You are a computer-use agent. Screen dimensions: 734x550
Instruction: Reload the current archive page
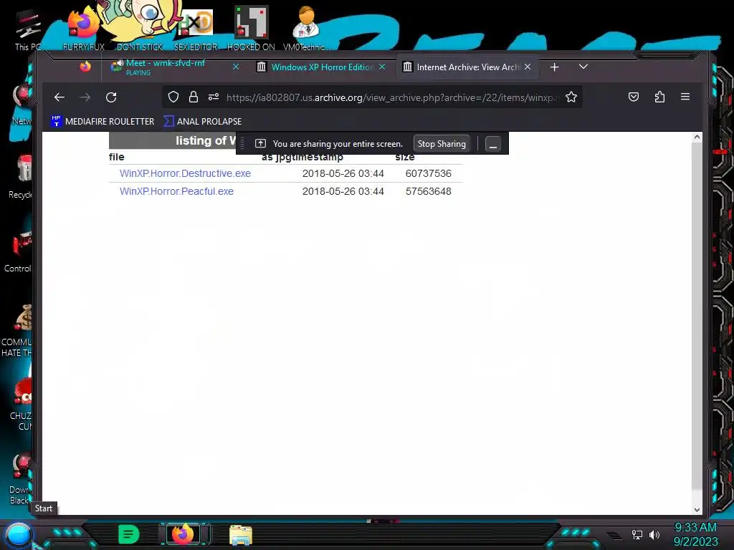click(111, 97)
